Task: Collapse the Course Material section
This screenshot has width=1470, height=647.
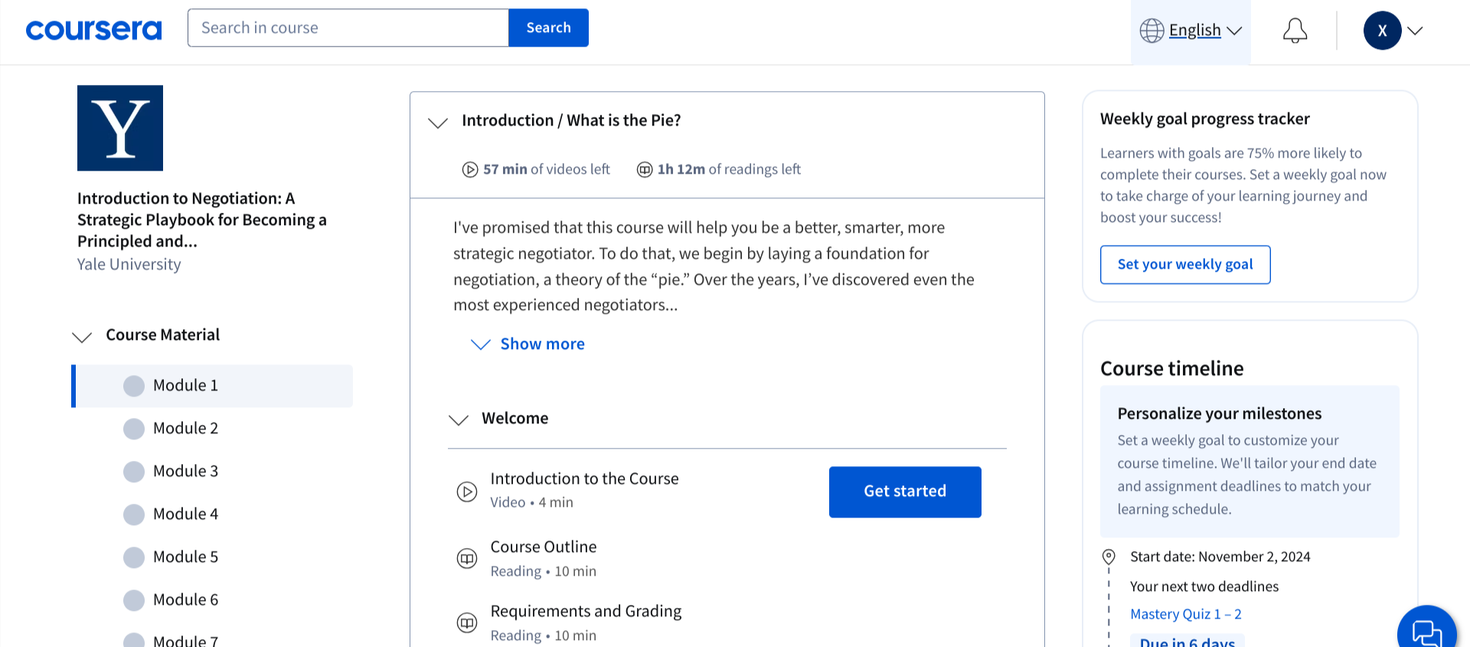Action: tap(82, 336)
